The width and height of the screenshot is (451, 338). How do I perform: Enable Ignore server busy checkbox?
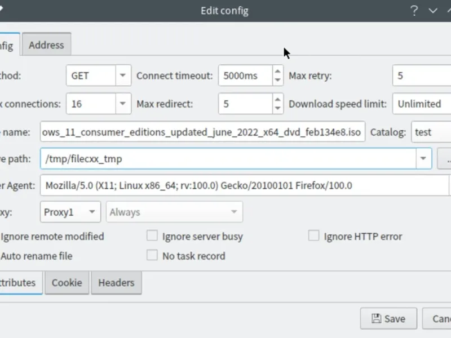pyautogui.click(x=152, y=236)
